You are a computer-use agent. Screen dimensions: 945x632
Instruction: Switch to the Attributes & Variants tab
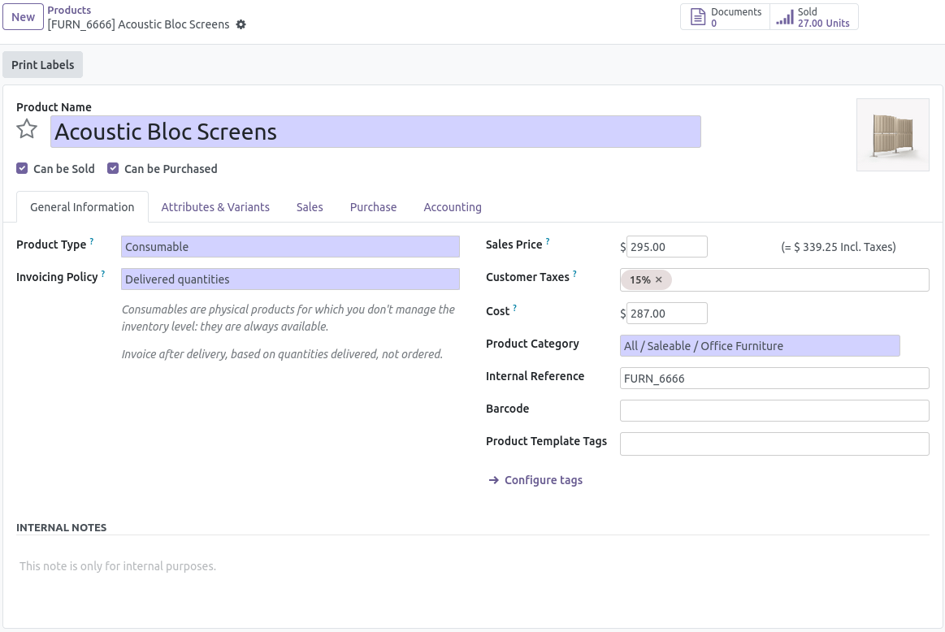[x=215, y=207]
